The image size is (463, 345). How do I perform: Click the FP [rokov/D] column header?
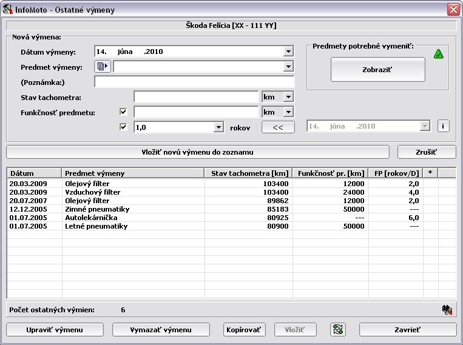coord(396,173)
